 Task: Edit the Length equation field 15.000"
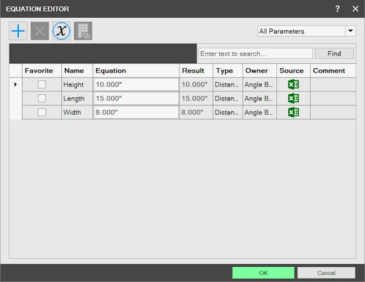136,98
